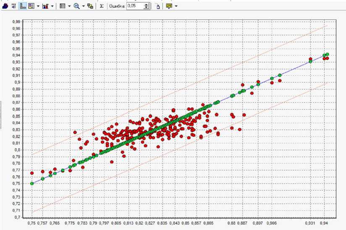Viewport: 346px width, 230px height.
Task: Click the grid table icon
Action: coord(62,6)
